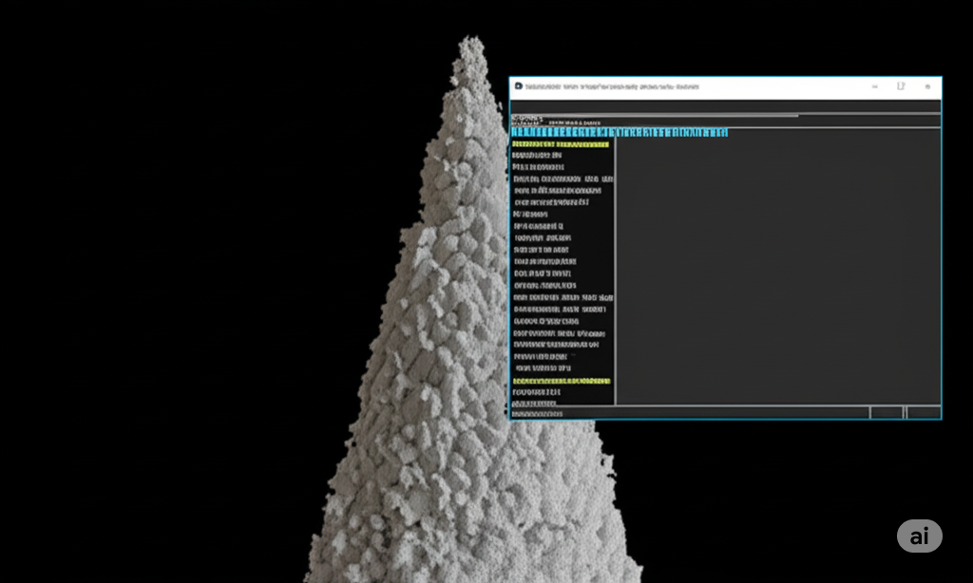Select the lower yellow highlighted list row
This screenshot has height=583, width=973.
tap(562, 381)
